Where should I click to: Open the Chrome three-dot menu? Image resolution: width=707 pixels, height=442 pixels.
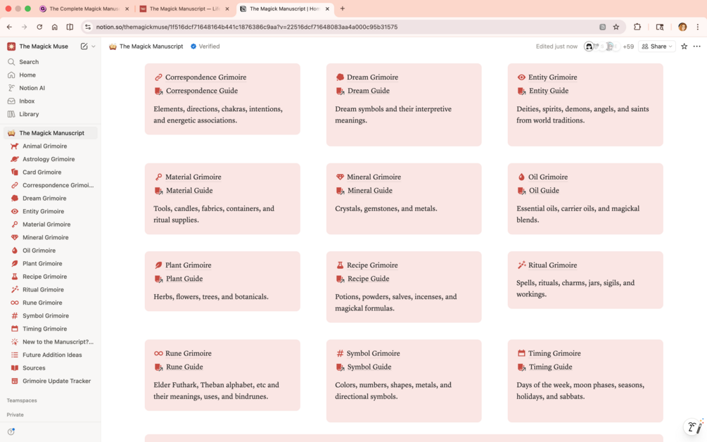698,27
